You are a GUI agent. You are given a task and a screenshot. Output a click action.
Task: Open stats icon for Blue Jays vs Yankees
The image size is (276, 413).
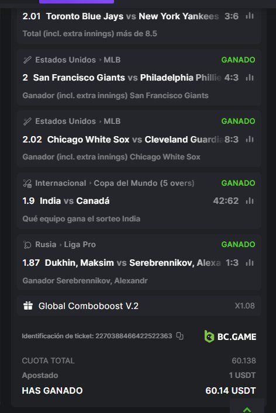249,16
